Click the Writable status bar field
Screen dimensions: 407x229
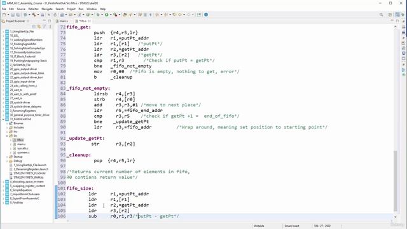[259, 226]
